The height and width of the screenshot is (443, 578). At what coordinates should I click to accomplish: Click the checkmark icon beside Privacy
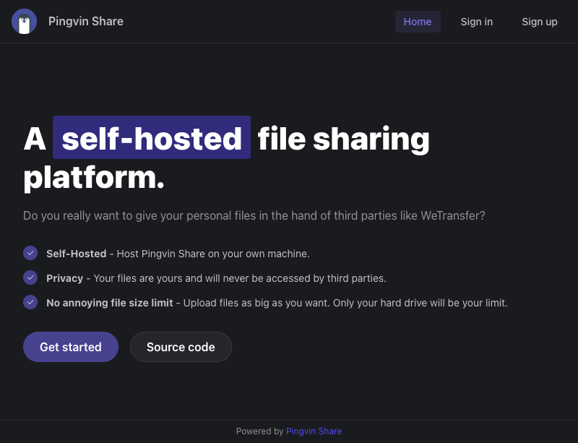click(x=30, y=278)
